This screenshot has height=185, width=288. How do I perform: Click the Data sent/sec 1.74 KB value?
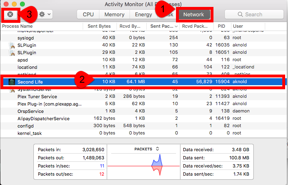click(241, 174)
